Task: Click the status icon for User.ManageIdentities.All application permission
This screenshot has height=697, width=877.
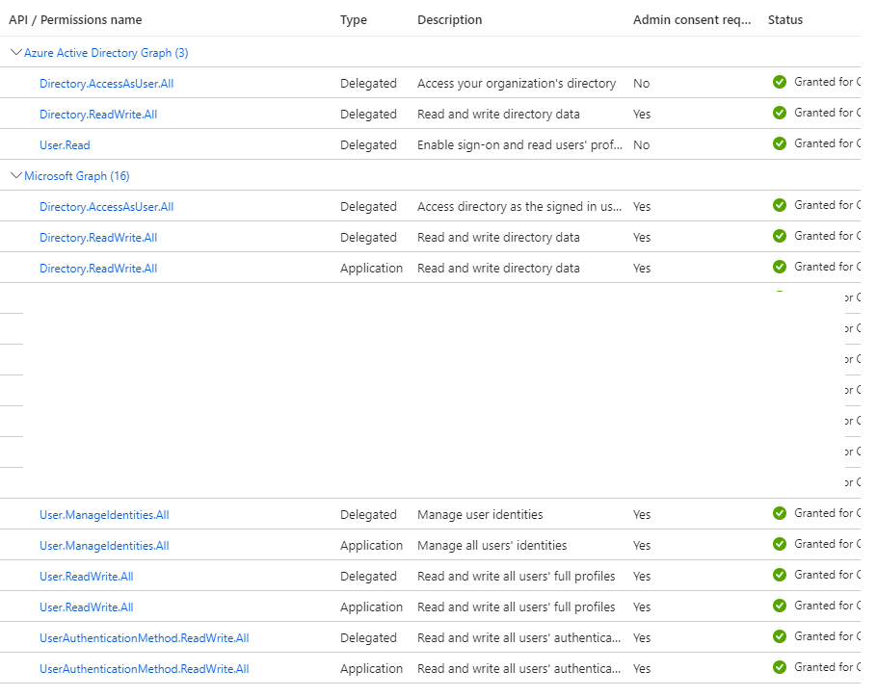Action: click(x=780, y=544)
